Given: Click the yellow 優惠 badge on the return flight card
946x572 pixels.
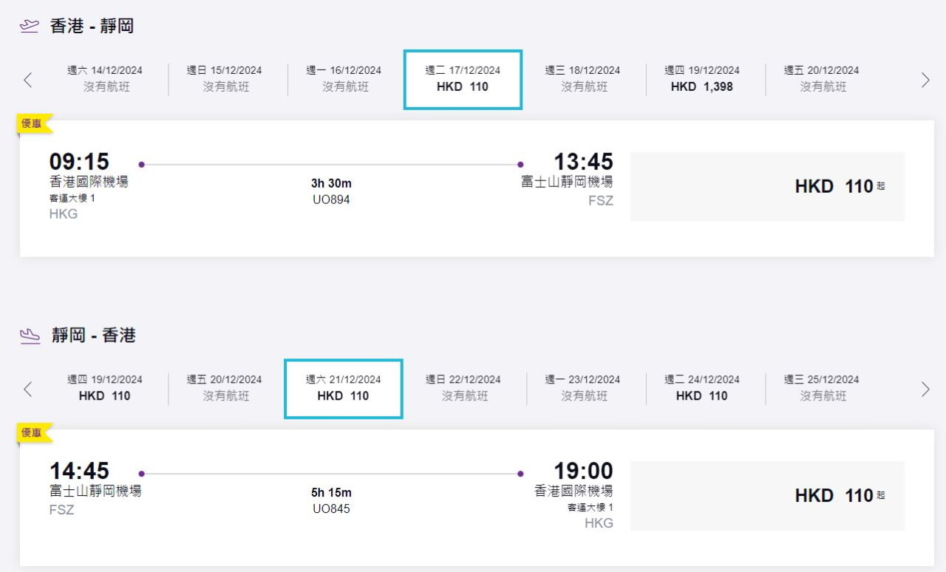Looking at the screenshot, I should [32, 432].
